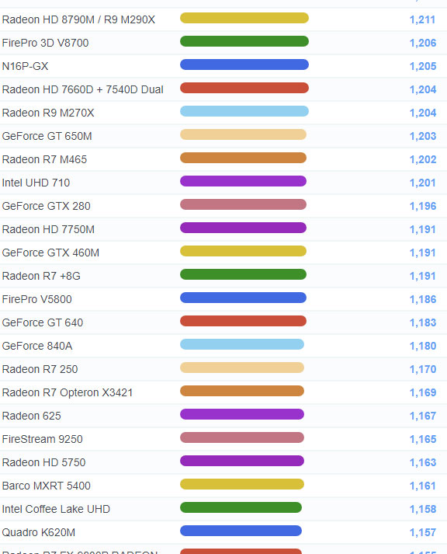Select the green bar for Radeon R7 +8G
447x554 pixels.
[243, 274]
